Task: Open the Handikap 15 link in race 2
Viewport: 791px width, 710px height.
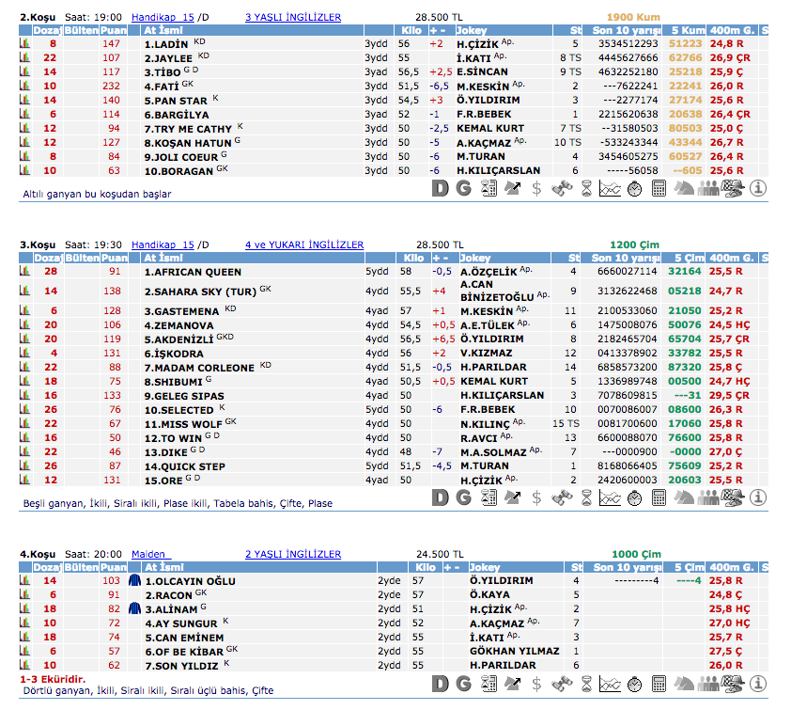Action: (163, 17)
